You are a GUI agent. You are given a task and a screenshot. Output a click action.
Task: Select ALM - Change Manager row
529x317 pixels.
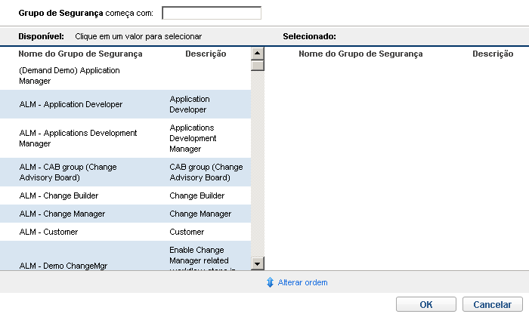point(62,214)
